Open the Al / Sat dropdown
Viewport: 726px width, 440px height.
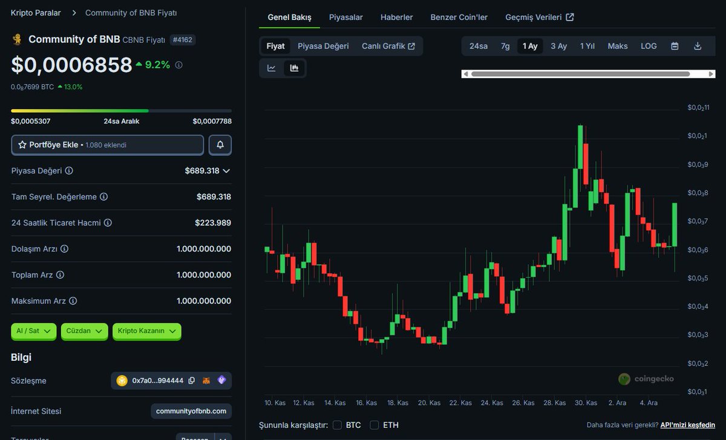coord(34,331)
